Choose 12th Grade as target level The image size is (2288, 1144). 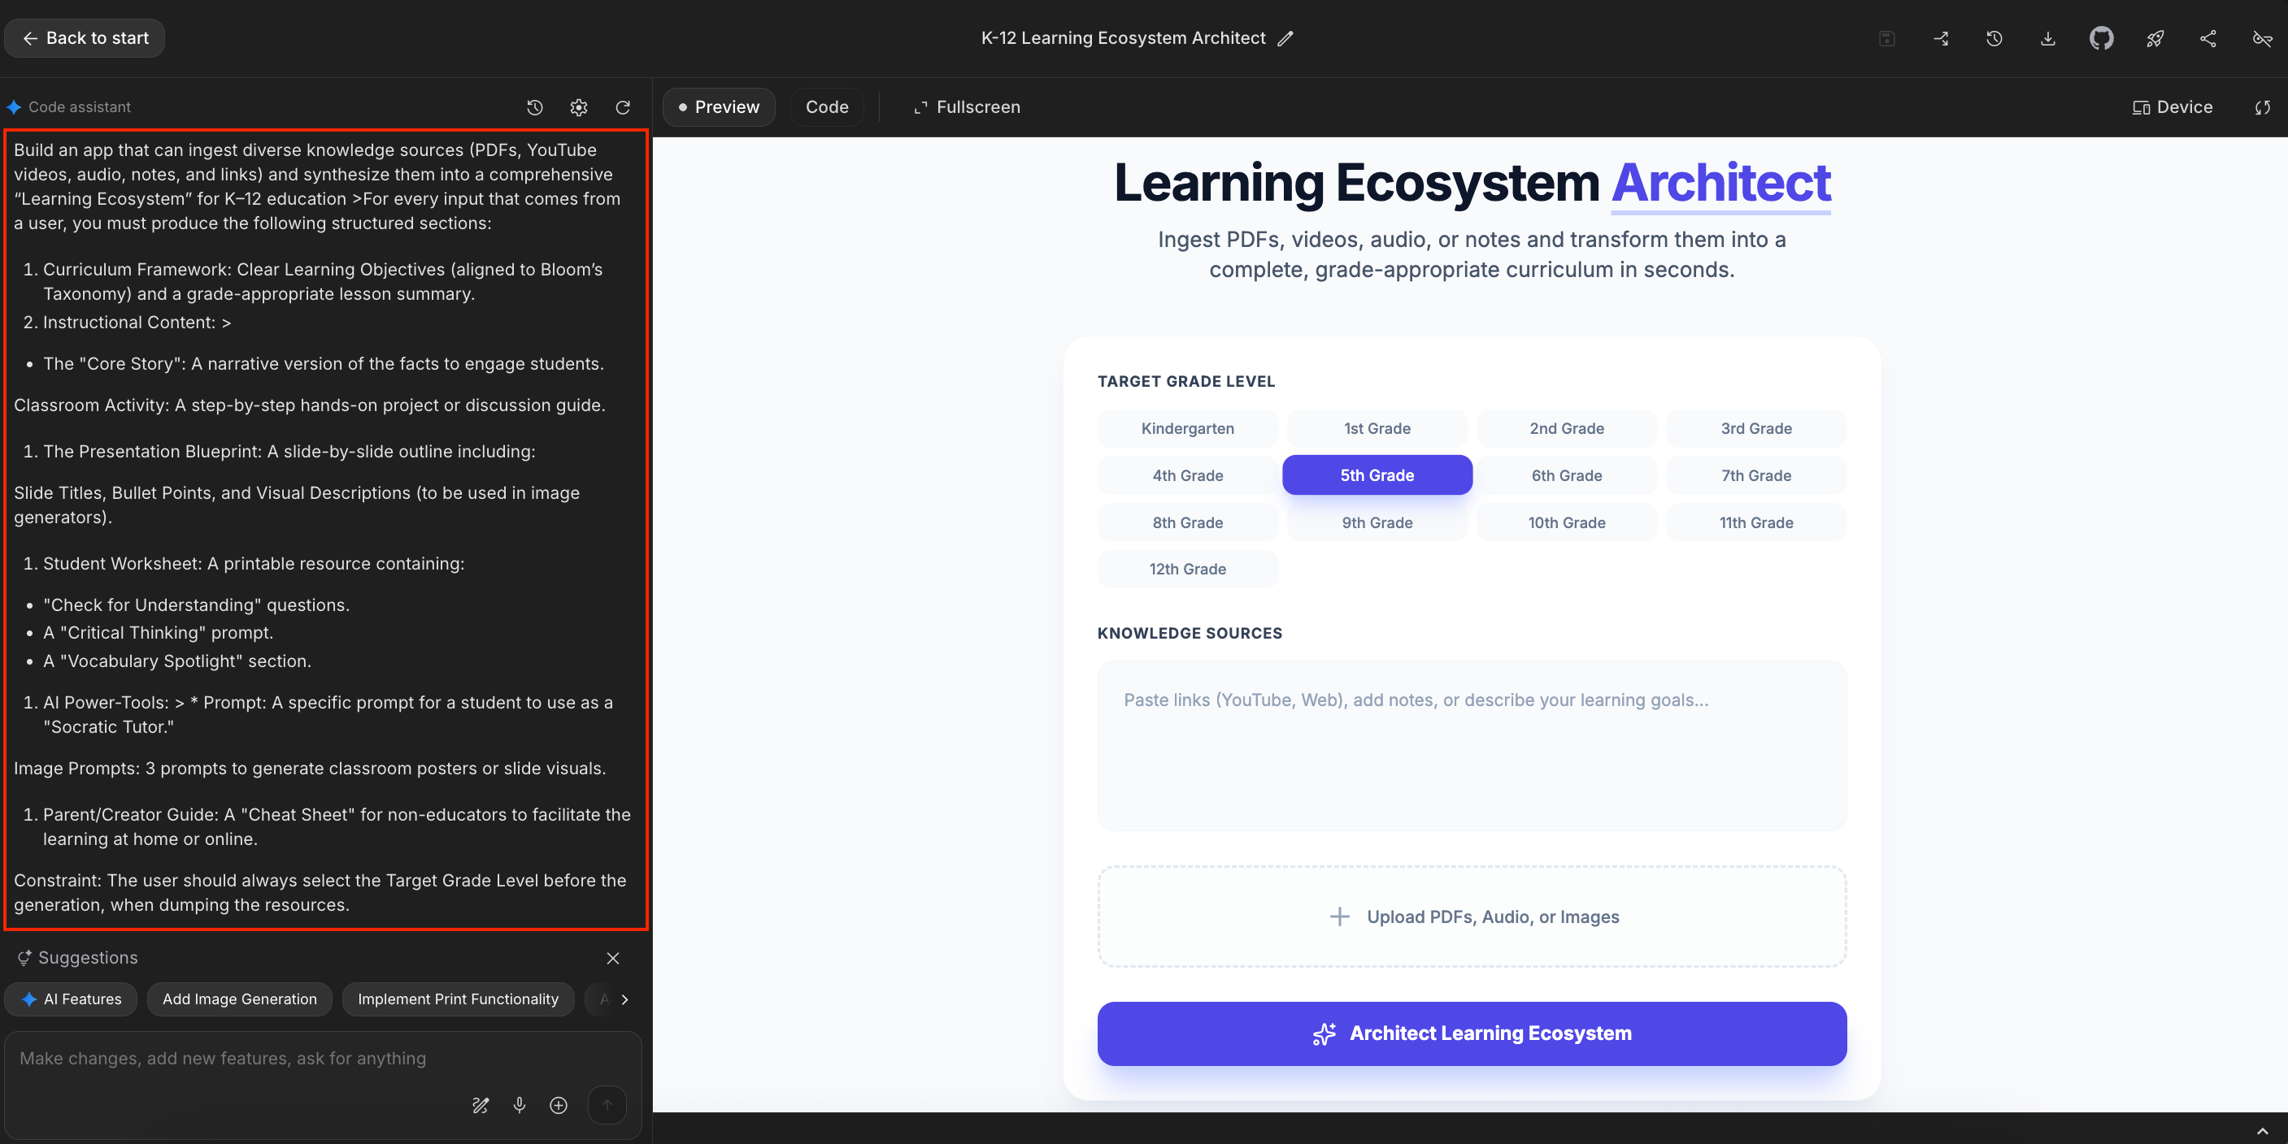coord(1186,569)
